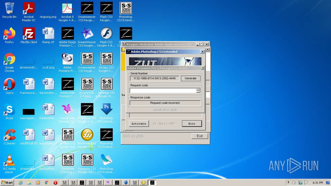
Task: Open Internet Explorer from taskbar
Action: 21,183
